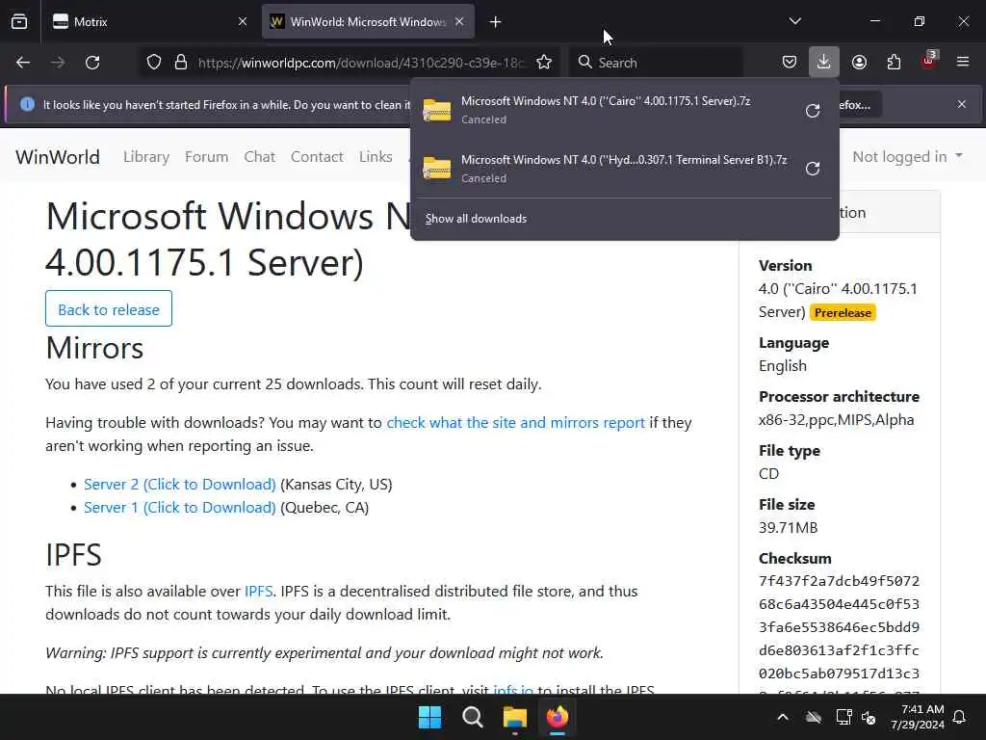
Task: Click the muted volume tray icon
Action: 869,717
